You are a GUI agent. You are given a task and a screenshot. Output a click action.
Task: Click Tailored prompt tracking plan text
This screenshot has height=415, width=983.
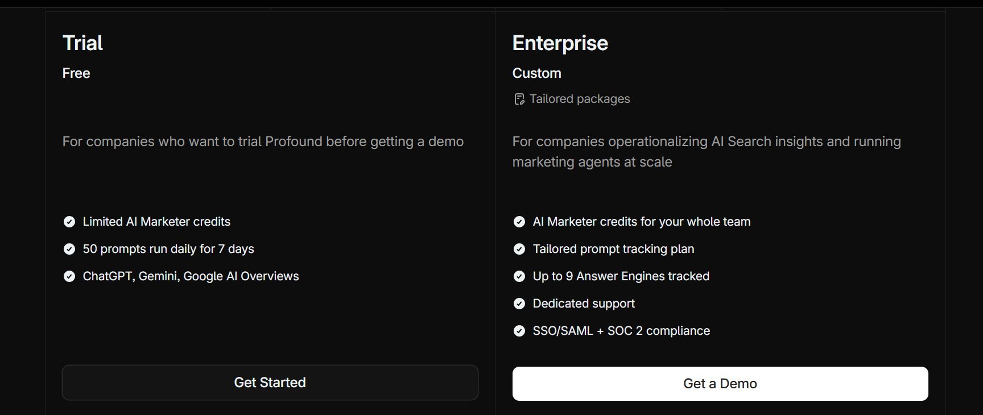(x=613, y=249)
